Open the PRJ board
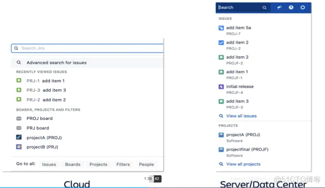The width and height of the screenshot is (325, 188). [x=38, y=128]
